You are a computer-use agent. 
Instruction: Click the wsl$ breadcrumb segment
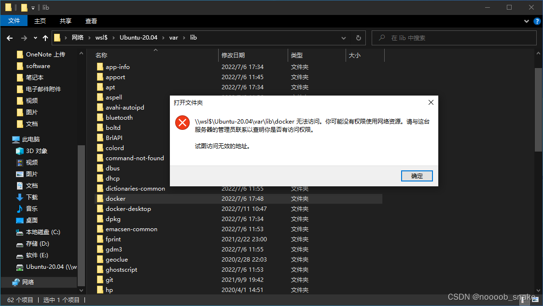point(101,37)
